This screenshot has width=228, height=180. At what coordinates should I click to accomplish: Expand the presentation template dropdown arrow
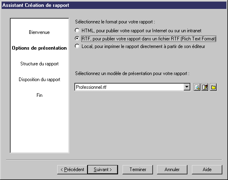click(187, 87)
